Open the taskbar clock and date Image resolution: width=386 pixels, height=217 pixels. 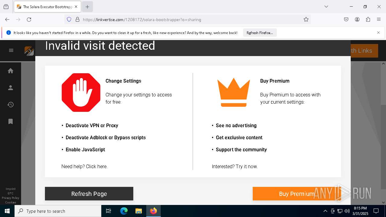point(360,211)
